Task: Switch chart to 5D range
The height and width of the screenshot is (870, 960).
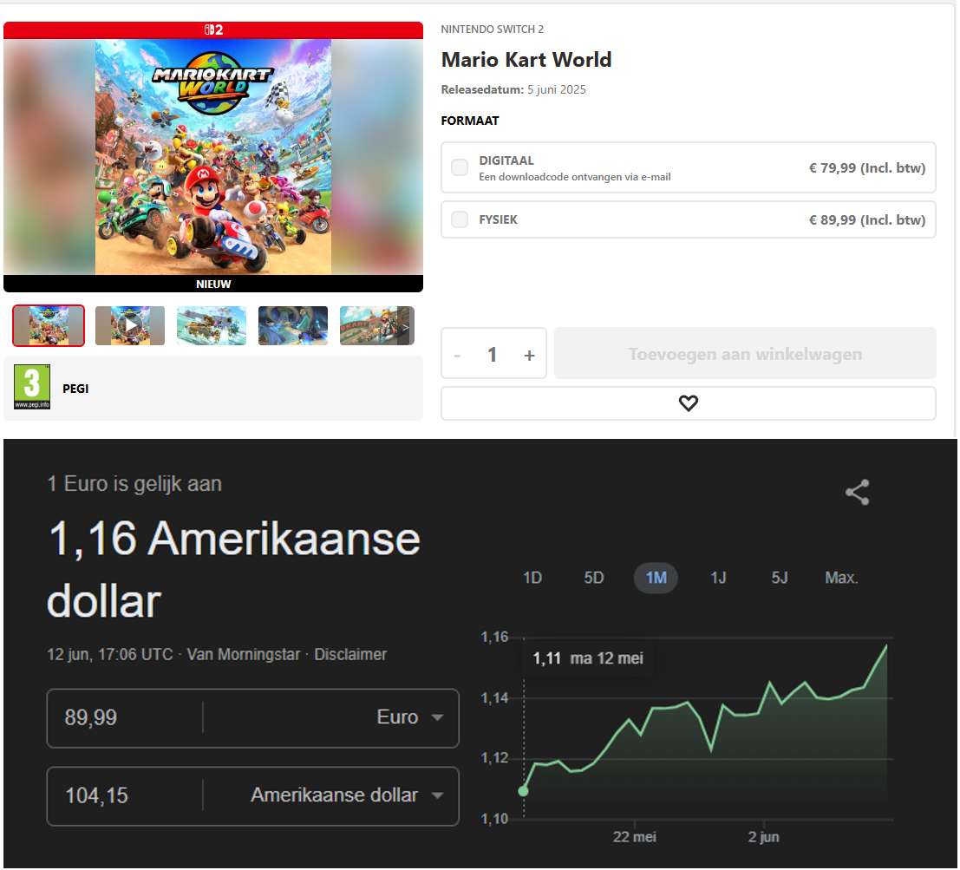Action: point(593,578)
